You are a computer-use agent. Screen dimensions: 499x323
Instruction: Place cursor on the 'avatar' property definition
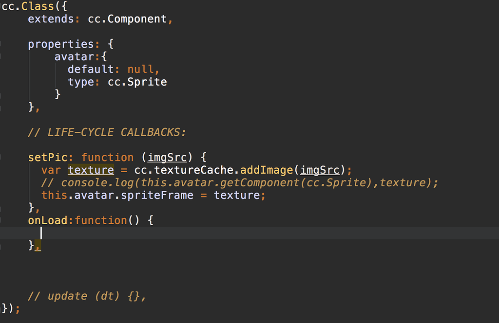click(74, 57)
